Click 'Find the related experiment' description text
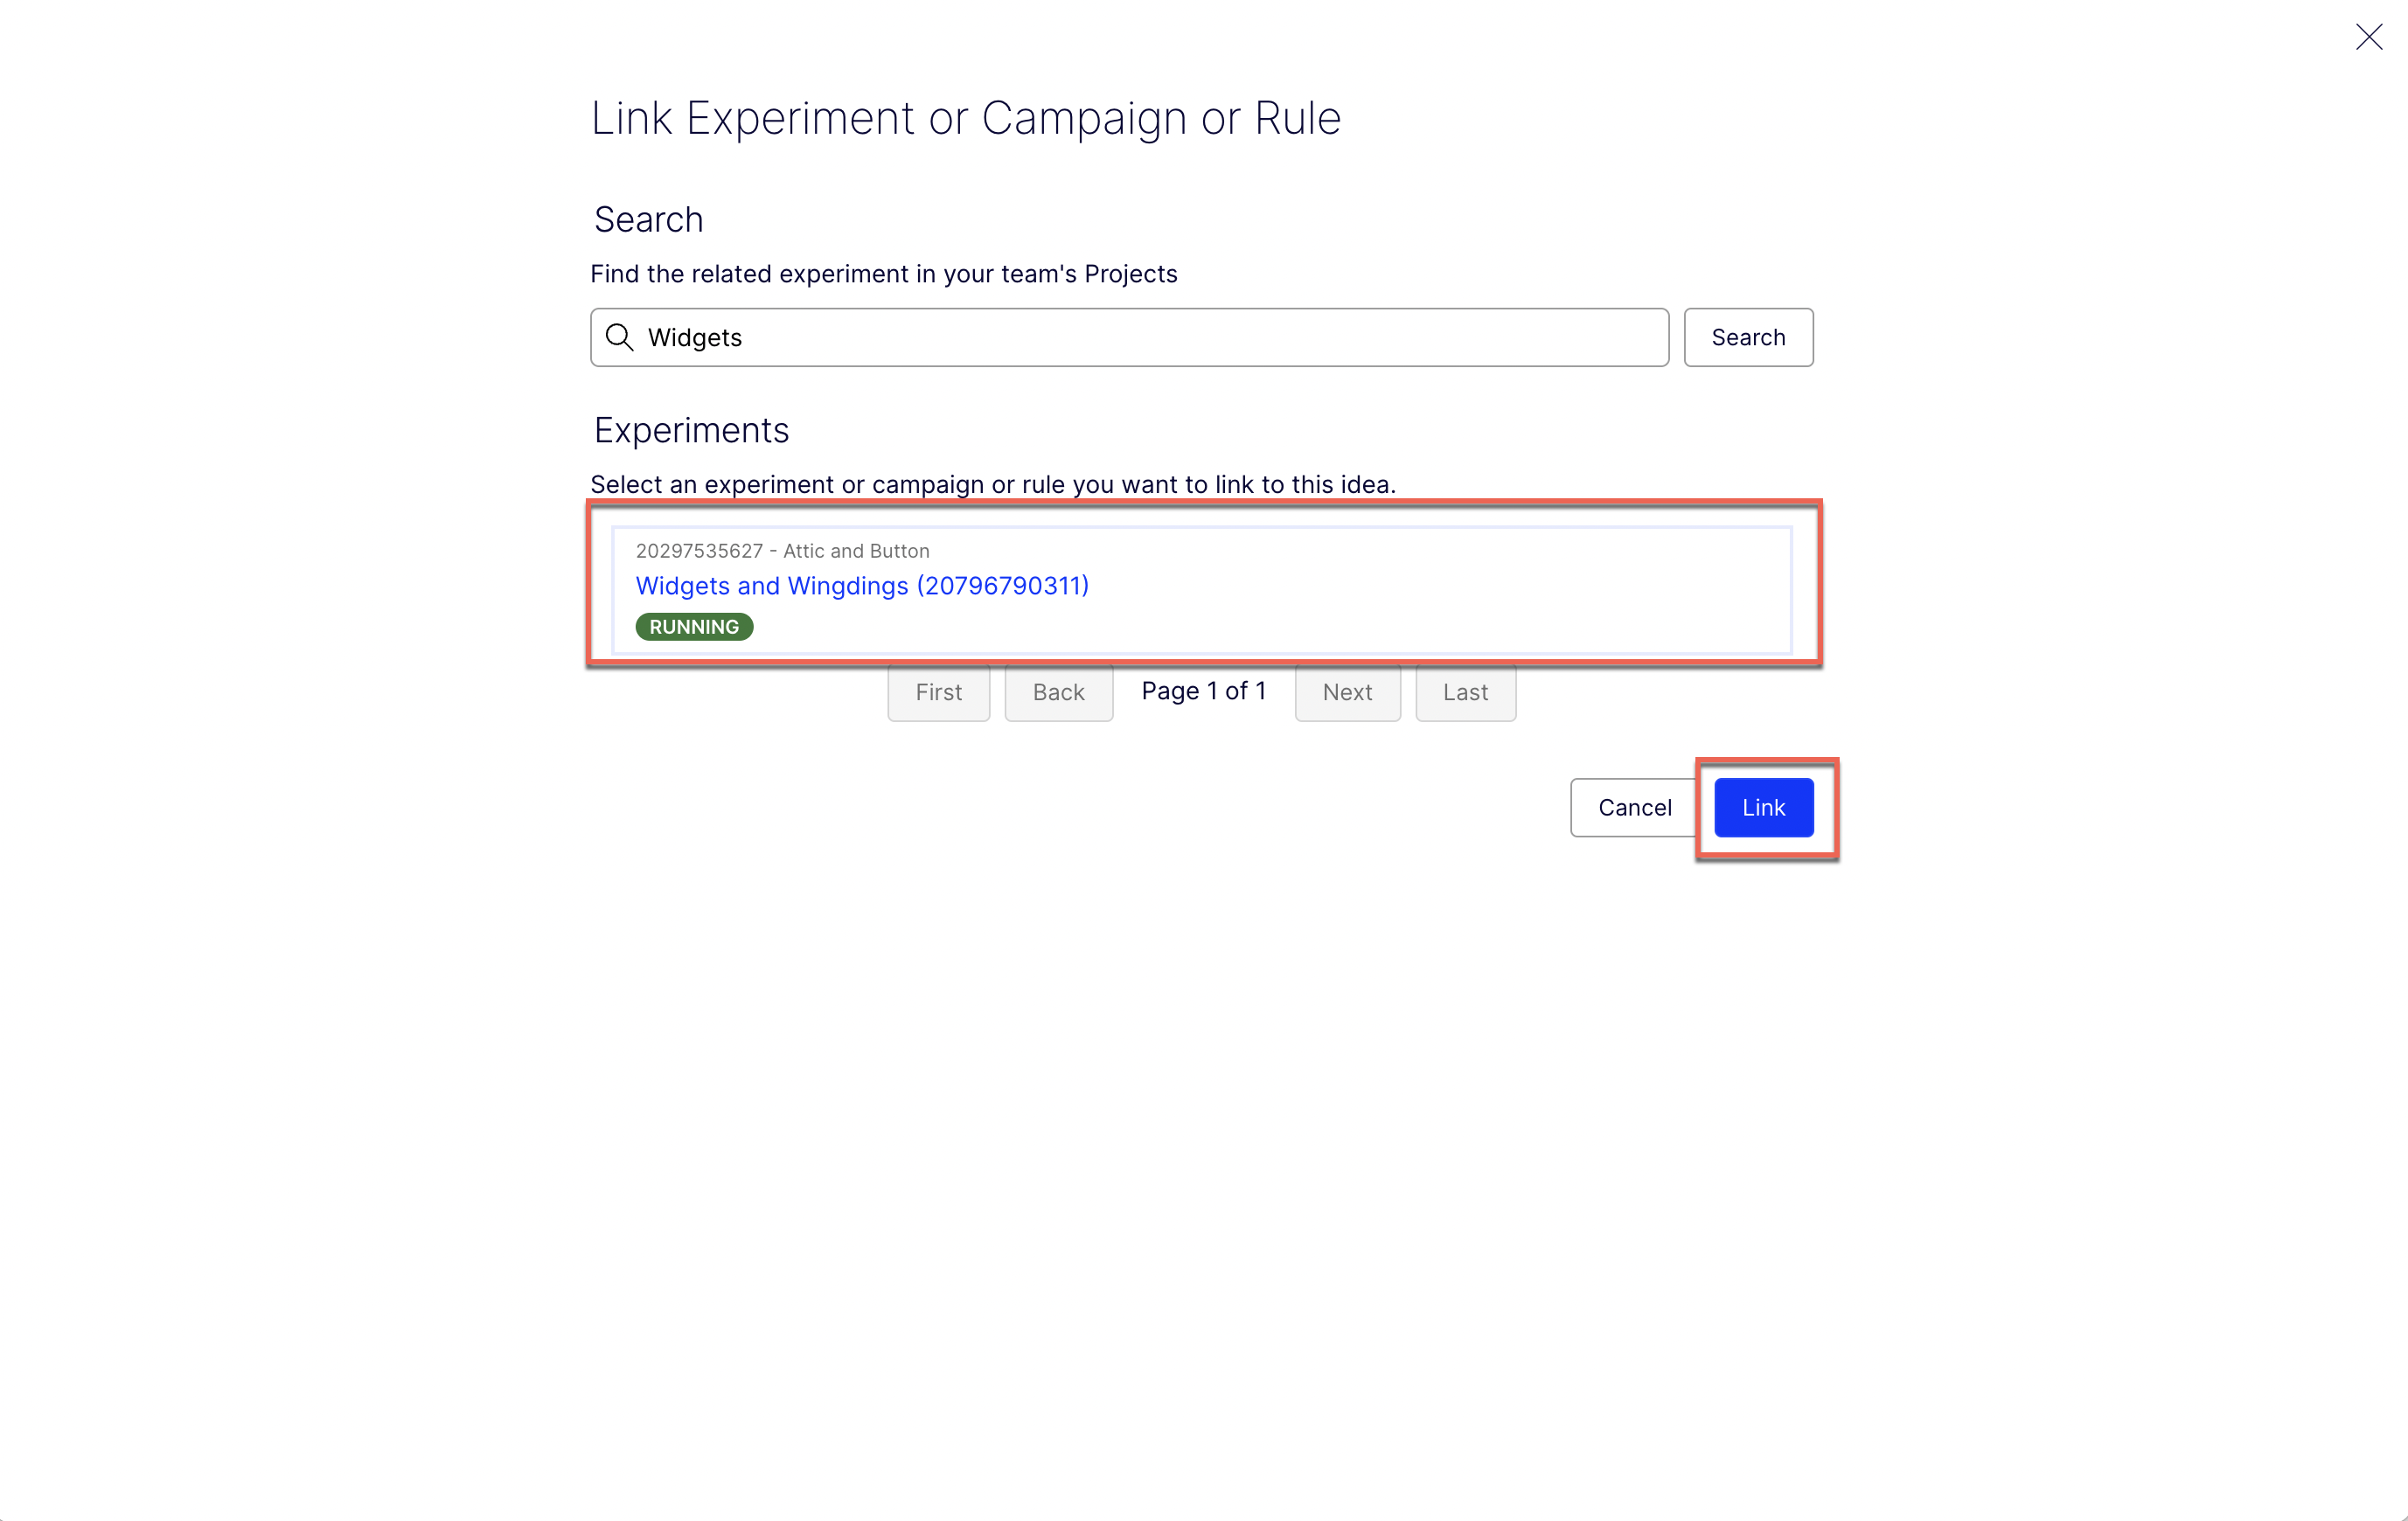Screen dimensions: 2408x1521 (x=884, y=274)
